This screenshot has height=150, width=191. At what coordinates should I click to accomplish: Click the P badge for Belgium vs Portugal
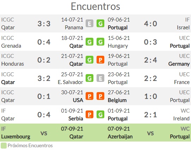[100, 96]
